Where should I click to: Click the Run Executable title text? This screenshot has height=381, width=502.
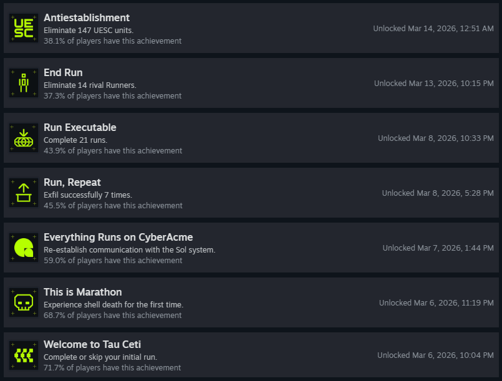click(x=80, y=127)
